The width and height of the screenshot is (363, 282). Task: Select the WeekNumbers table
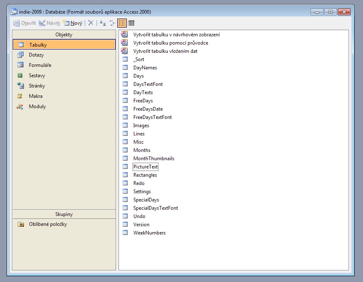[149, 233]
